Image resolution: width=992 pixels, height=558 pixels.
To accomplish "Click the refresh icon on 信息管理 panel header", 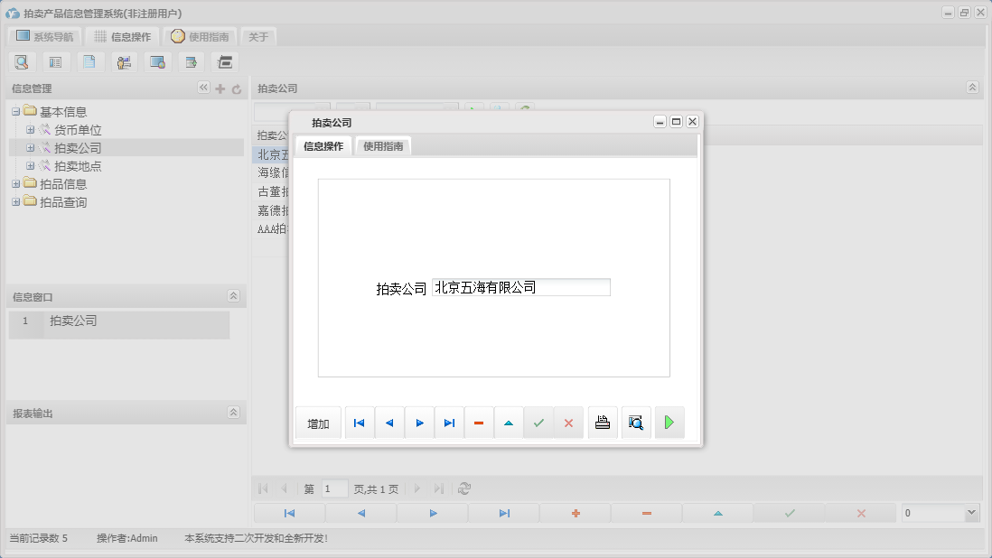I will click(235, 88).
